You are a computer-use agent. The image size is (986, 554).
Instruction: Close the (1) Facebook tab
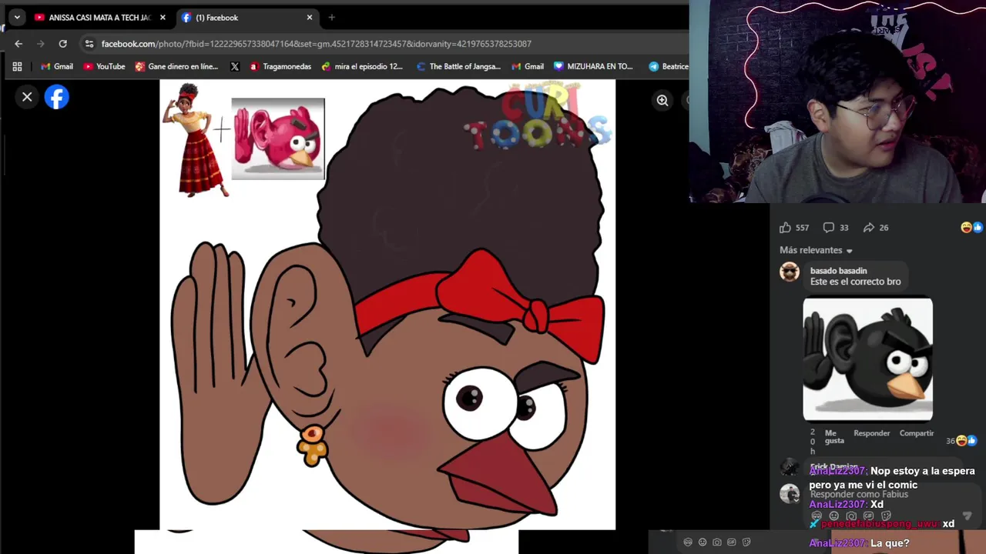tap(310, 18)
